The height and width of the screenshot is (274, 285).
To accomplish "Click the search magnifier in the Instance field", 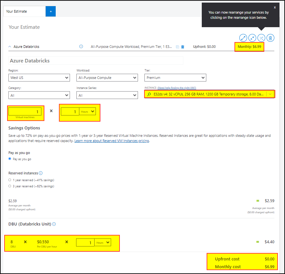I will (x=149, y=94).
